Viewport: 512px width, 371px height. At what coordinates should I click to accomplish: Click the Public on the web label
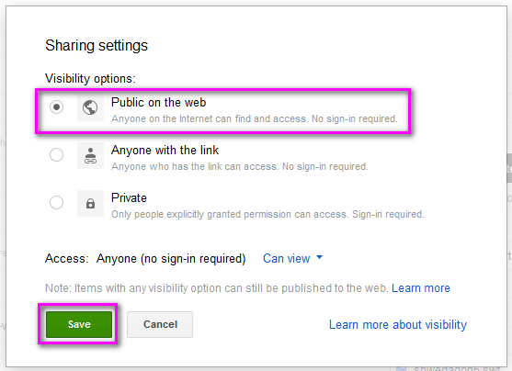coord(158,103)
